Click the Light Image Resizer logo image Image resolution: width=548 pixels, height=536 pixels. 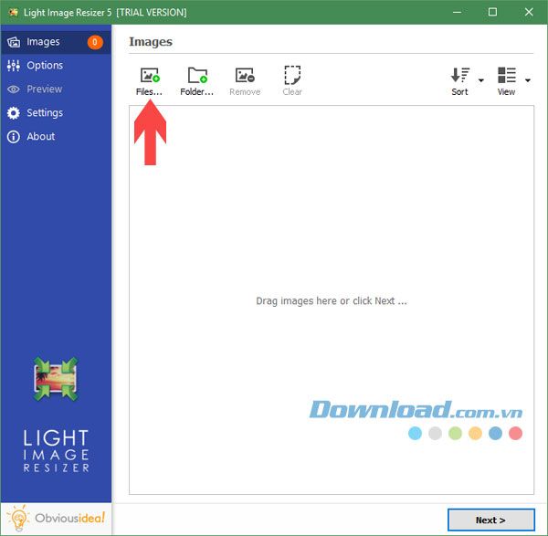tap(56, 379)
